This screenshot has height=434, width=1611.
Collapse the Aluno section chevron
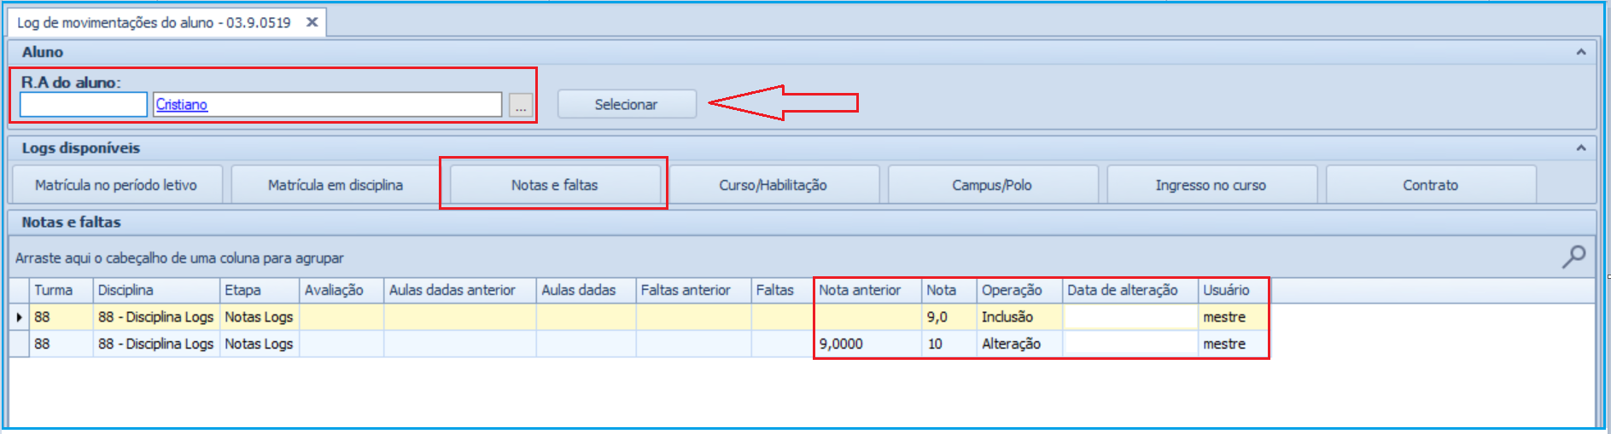coord(1581,52)
